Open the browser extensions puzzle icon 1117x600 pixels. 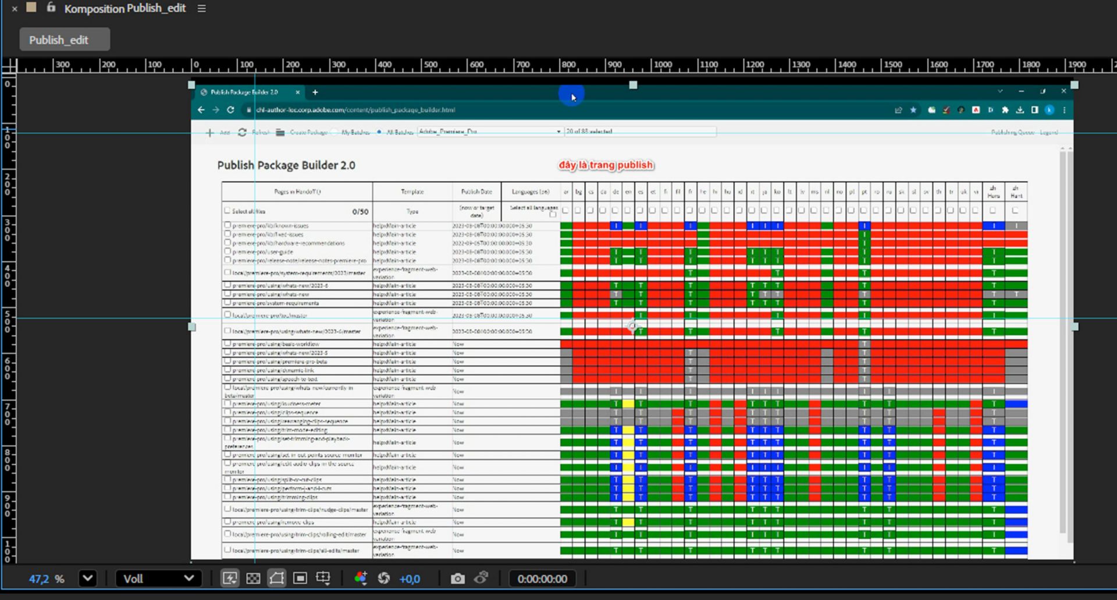(x=1005, y=110)
